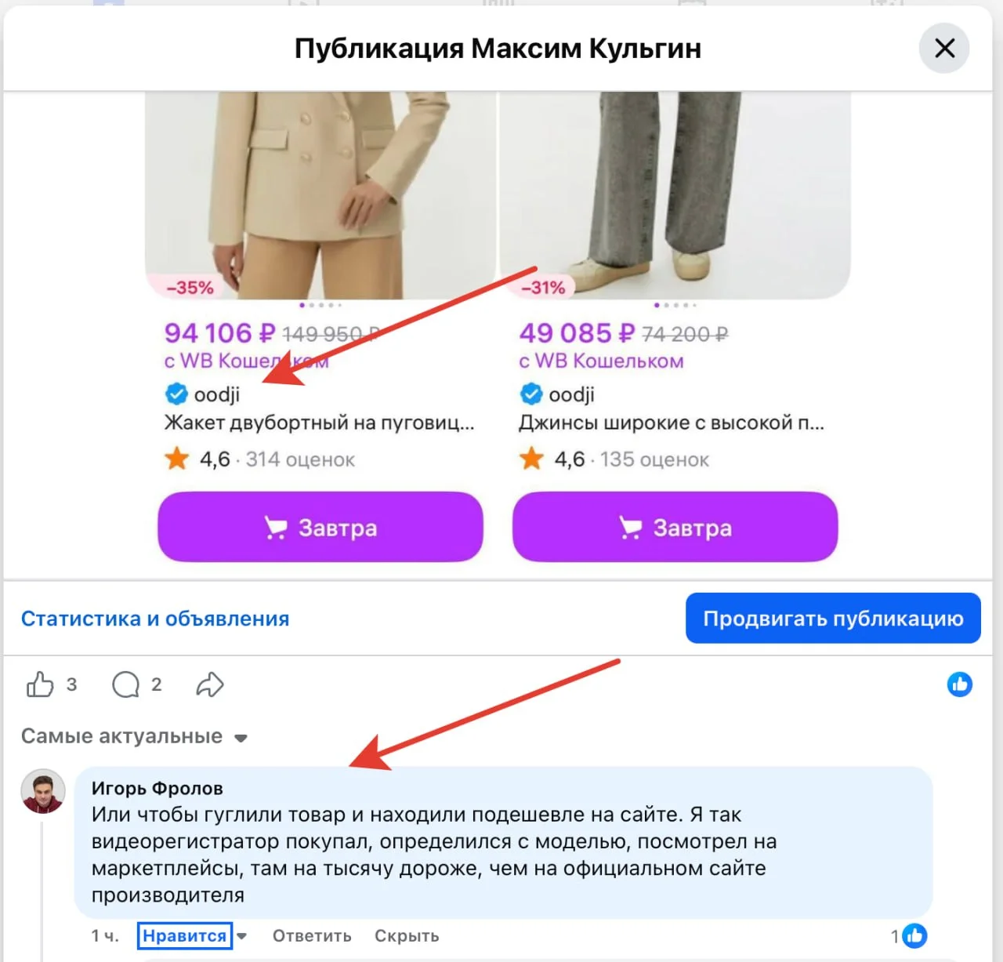Click the purple "Завтра" button under the jacket
This screenshot has width=1003, height=962.
click(x=320, y=528)
